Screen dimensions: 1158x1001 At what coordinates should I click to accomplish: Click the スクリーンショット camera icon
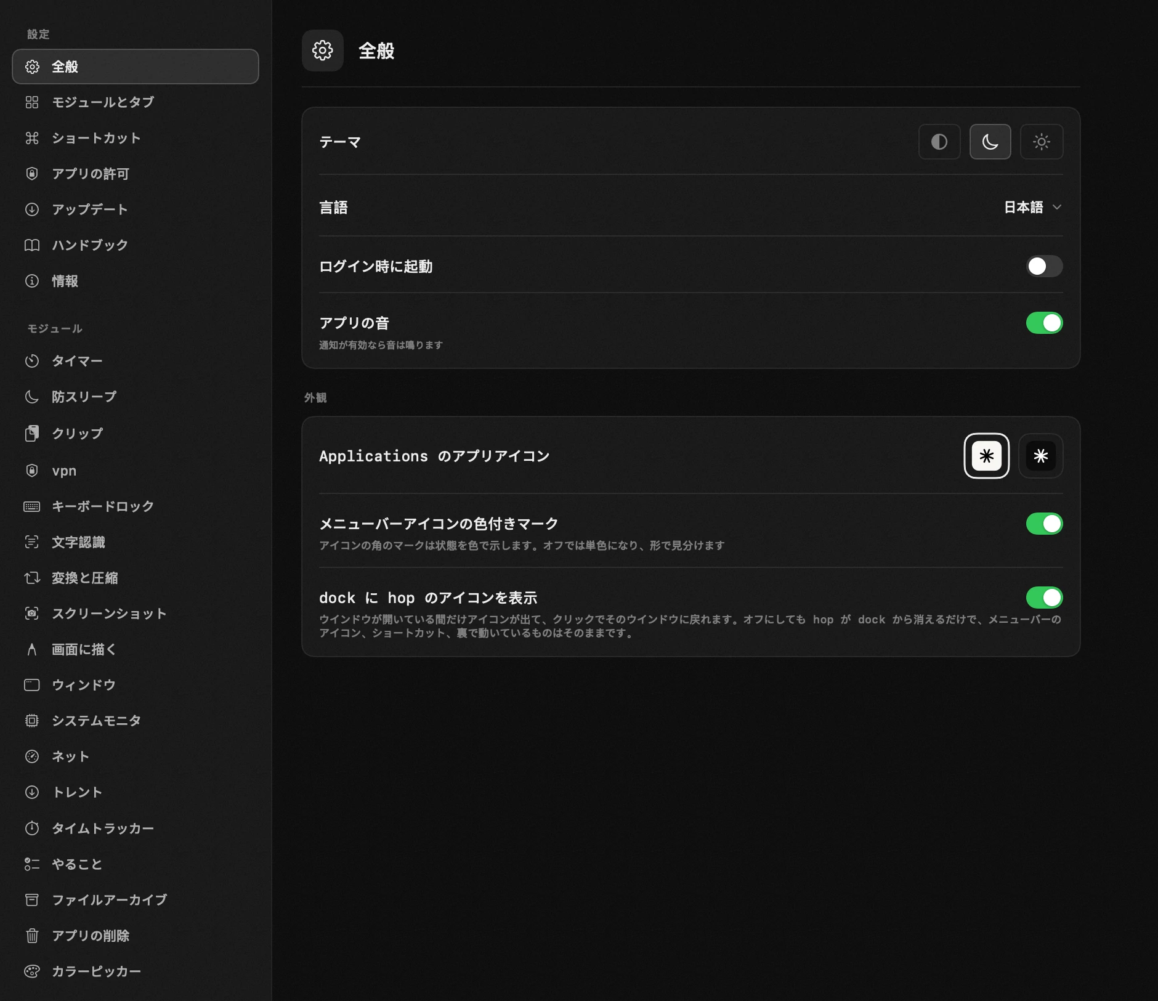coord(32,614)
